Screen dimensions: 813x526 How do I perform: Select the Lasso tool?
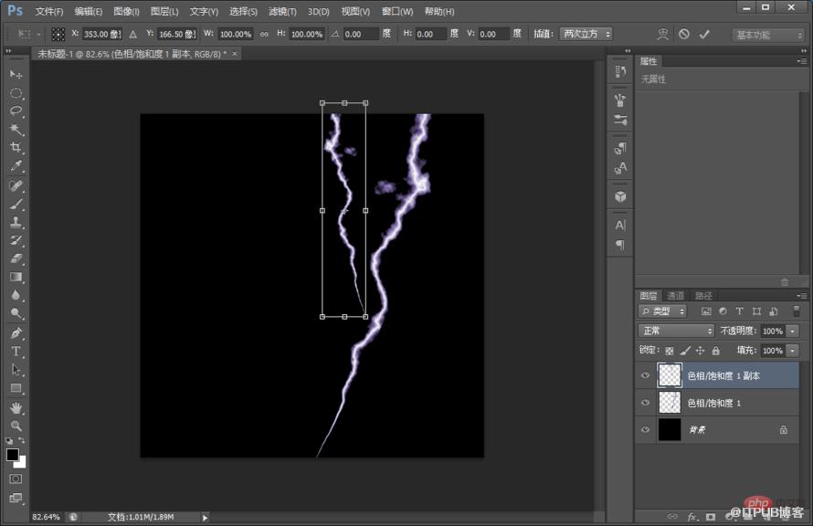[x=16, y=110]
